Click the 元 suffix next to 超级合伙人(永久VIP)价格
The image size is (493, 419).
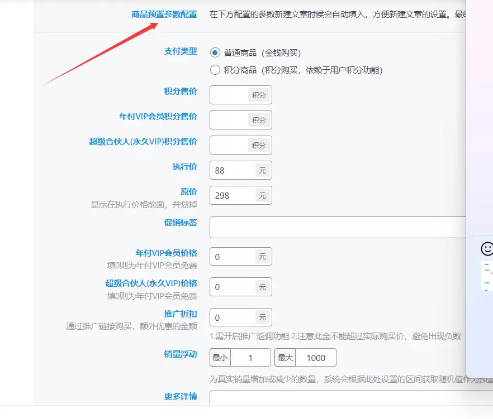click(x=262, y=287)
